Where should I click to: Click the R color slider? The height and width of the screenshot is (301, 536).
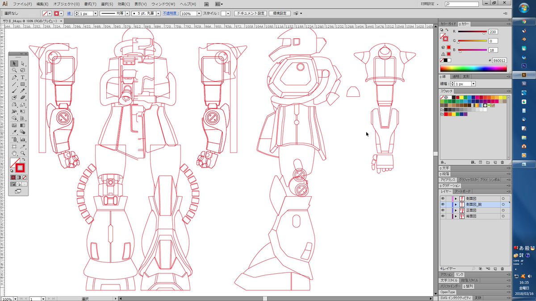(472, 32)
